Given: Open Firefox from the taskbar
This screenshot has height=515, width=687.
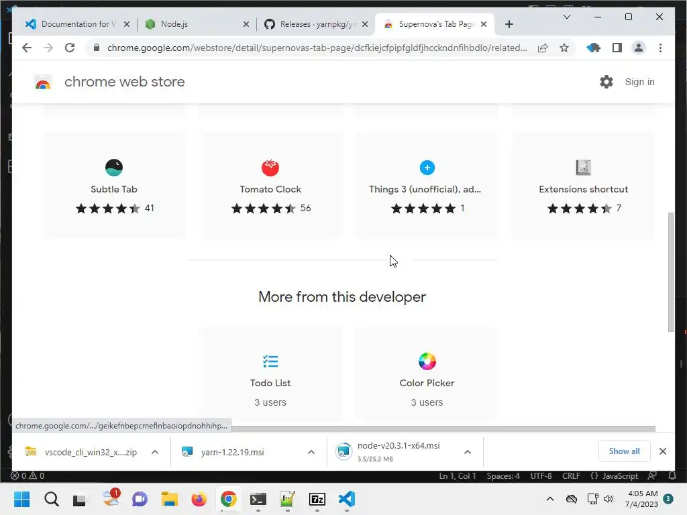Looking at the screenshot, I should coord(199,499).
